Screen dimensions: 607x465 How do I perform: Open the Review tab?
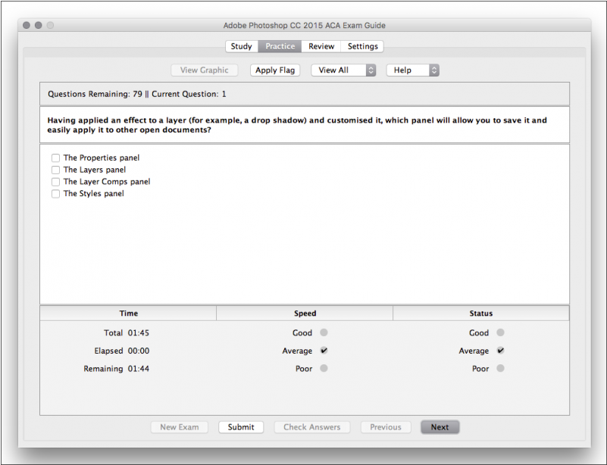tap(321, 46)
